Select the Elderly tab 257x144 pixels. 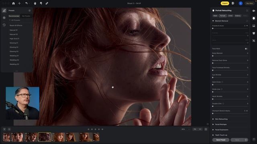[x=238, y=16]
